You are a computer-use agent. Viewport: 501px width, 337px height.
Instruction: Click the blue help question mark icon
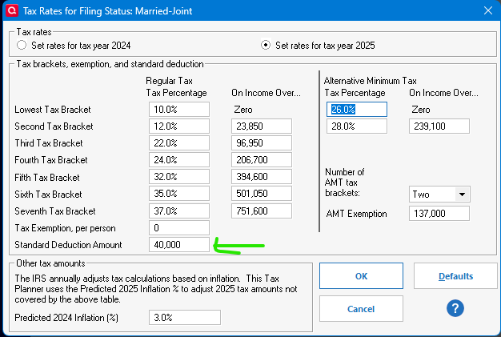click(456, 307)
